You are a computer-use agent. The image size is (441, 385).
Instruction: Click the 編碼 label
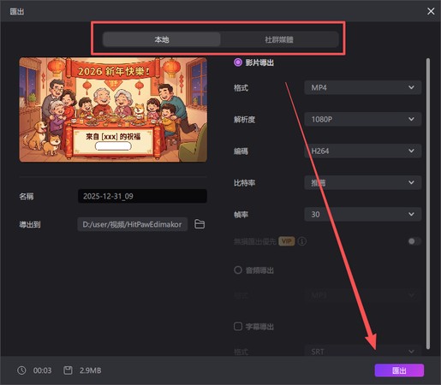tap(241, 151)
